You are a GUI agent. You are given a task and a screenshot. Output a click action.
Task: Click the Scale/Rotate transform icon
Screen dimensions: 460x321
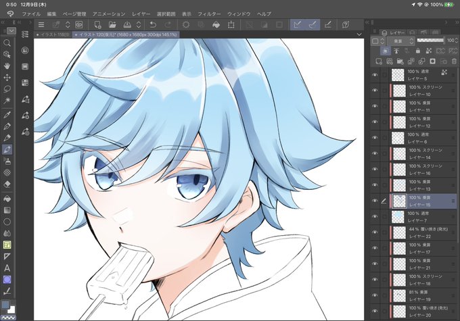click(231, 24)
